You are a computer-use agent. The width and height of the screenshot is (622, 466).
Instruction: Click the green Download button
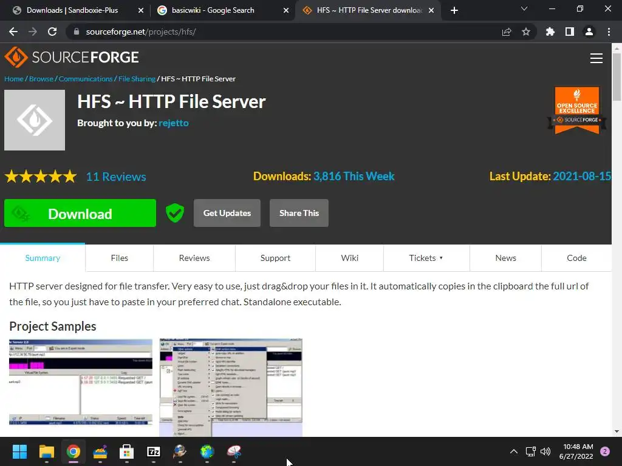click(x=80, y=213)
